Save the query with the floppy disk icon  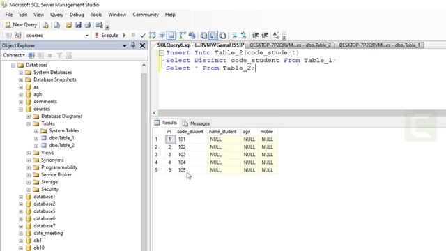(78, 25)
